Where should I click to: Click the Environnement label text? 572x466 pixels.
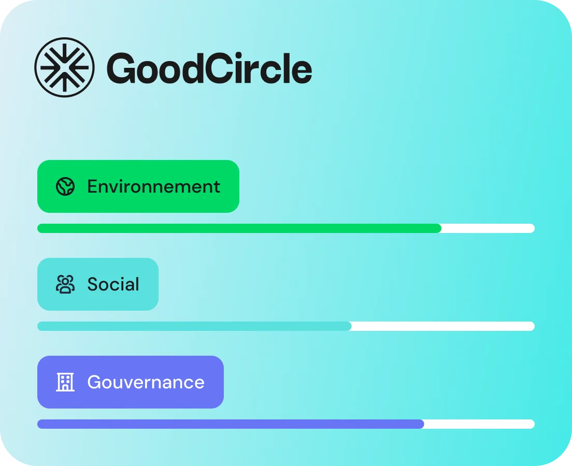[154, 186]
